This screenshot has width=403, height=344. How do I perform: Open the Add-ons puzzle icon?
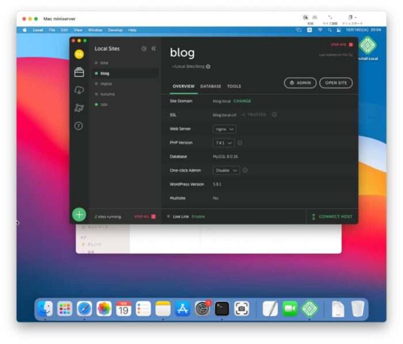pyautogui.click(x=79, y=108)
